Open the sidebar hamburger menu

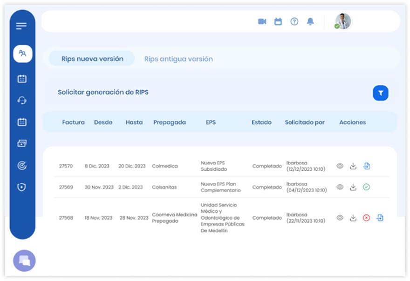tap(21, 26)
